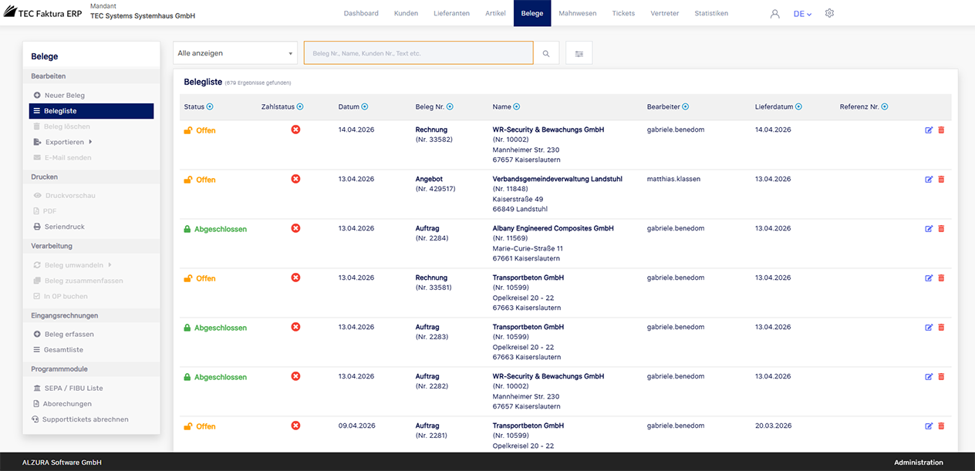The height and width of the screenshot is (471, 975).
Task: Open the filter settings sliders icon
Action: coord(579,53)
